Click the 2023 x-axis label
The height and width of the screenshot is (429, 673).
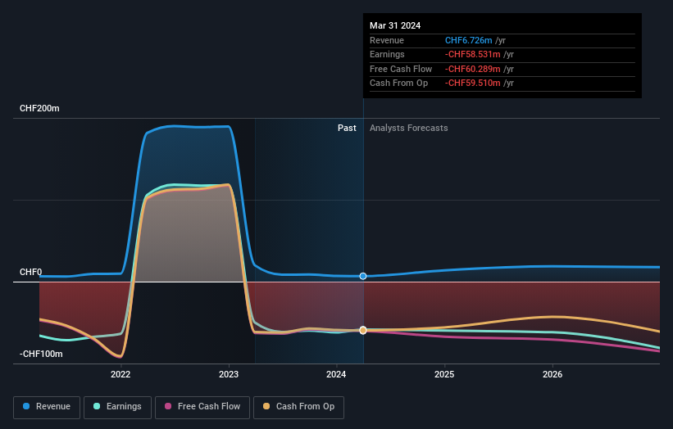click(x=229, y=374)
